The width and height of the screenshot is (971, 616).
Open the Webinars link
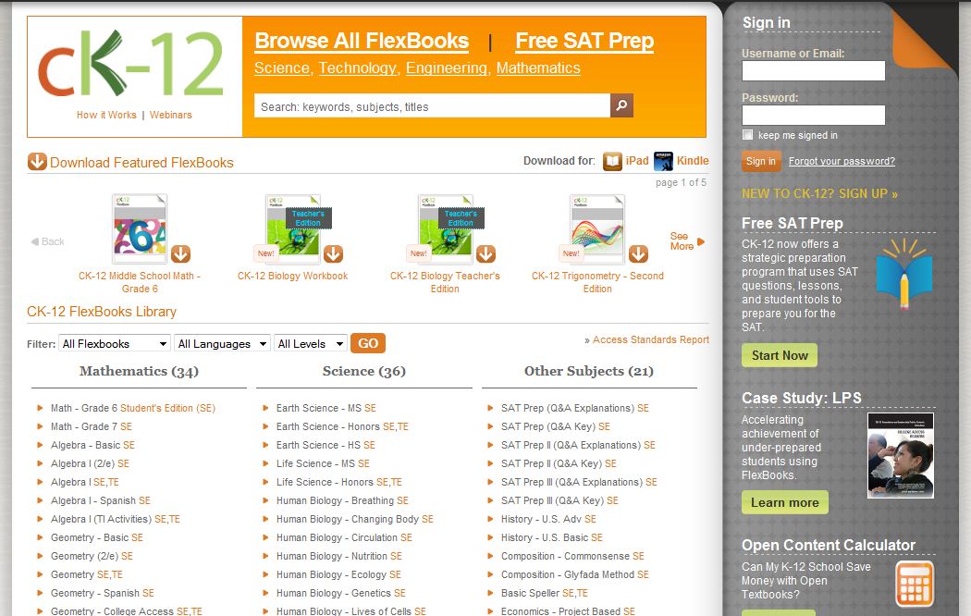tap(171, 115)
